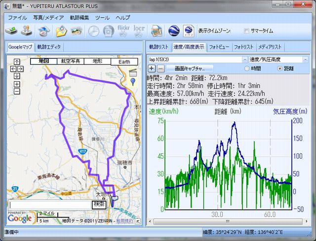The height and width of the screenshot is (241, 316).
Task: Select the 航空写真 map type button
Action: 71,61
